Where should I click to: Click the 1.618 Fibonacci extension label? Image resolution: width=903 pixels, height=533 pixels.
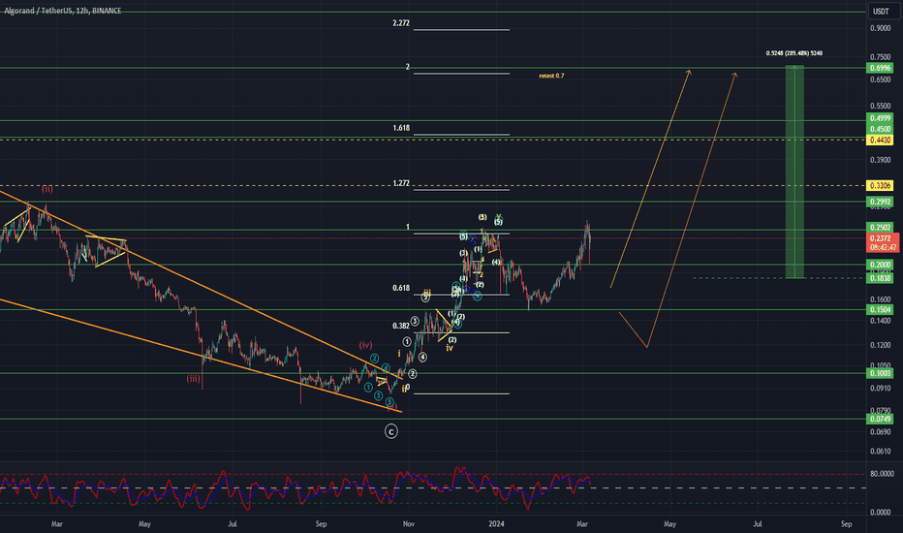pyautogui.click(x=401, y=128)
